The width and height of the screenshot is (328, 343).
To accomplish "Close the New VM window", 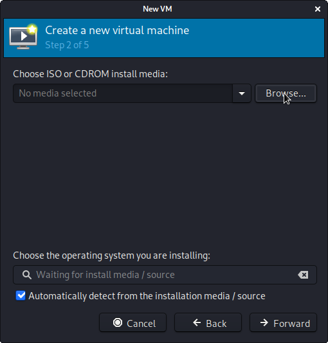I will [318, 9].
